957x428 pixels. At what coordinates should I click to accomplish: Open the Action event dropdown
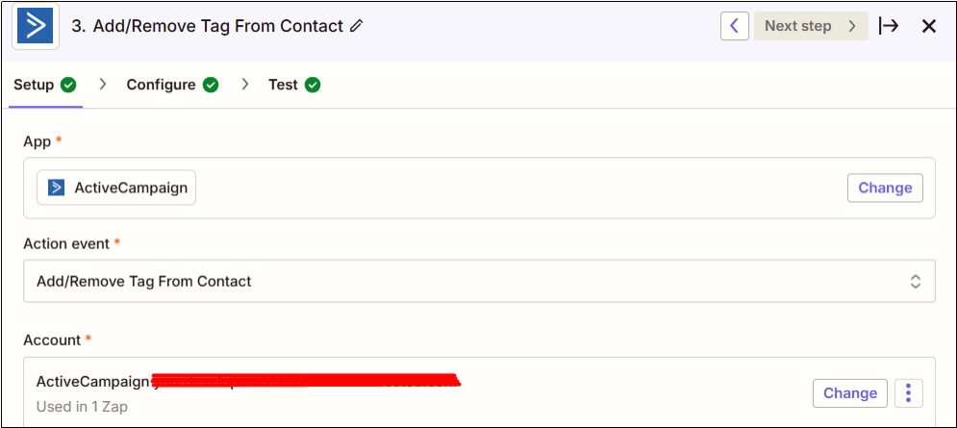tap(479, 282)
